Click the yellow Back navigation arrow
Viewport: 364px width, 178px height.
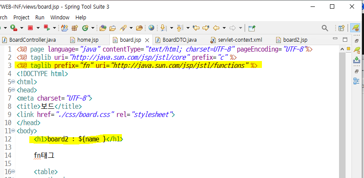coord(216,28)
